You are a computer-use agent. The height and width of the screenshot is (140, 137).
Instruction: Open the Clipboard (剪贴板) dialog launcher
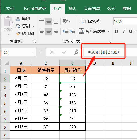(x=34, y=42)
